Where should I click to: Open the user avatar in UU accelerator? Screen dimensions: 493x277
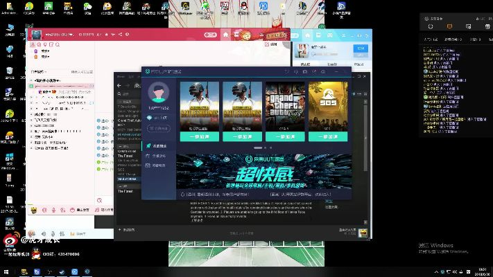(159, 92)
